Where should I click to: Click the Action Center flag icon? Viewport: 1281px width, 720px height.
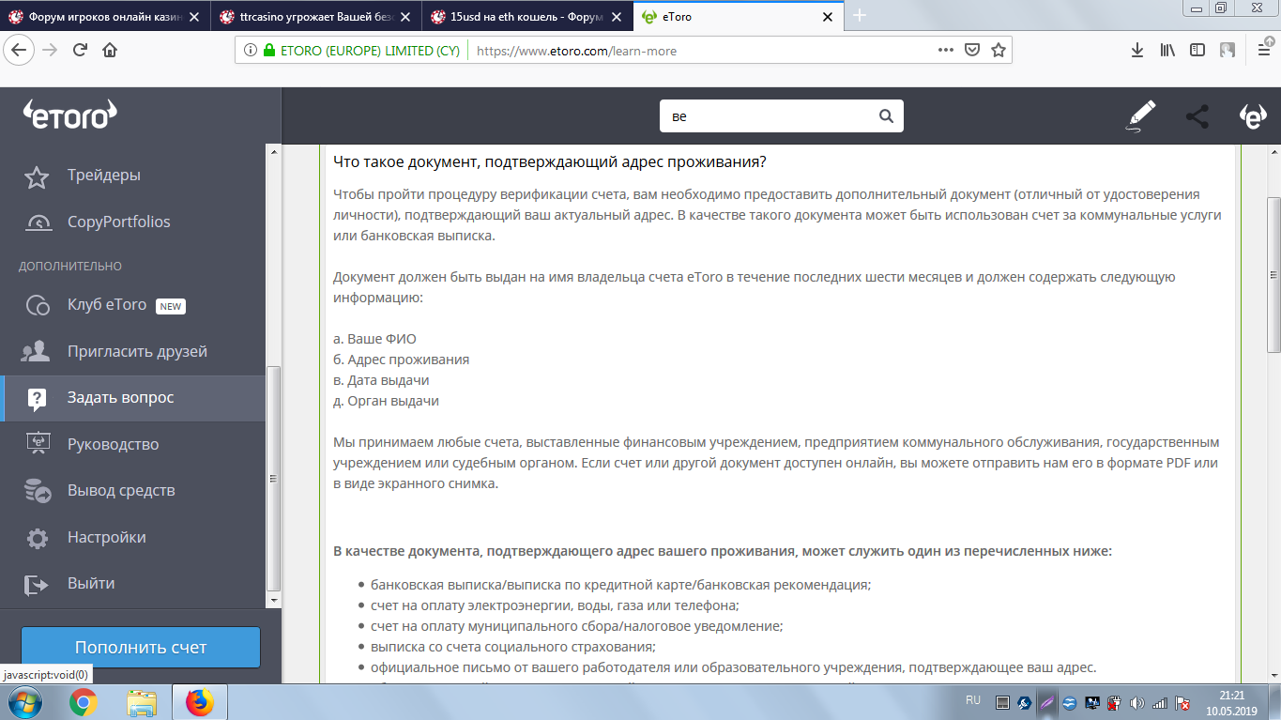tap(1184, 702)
